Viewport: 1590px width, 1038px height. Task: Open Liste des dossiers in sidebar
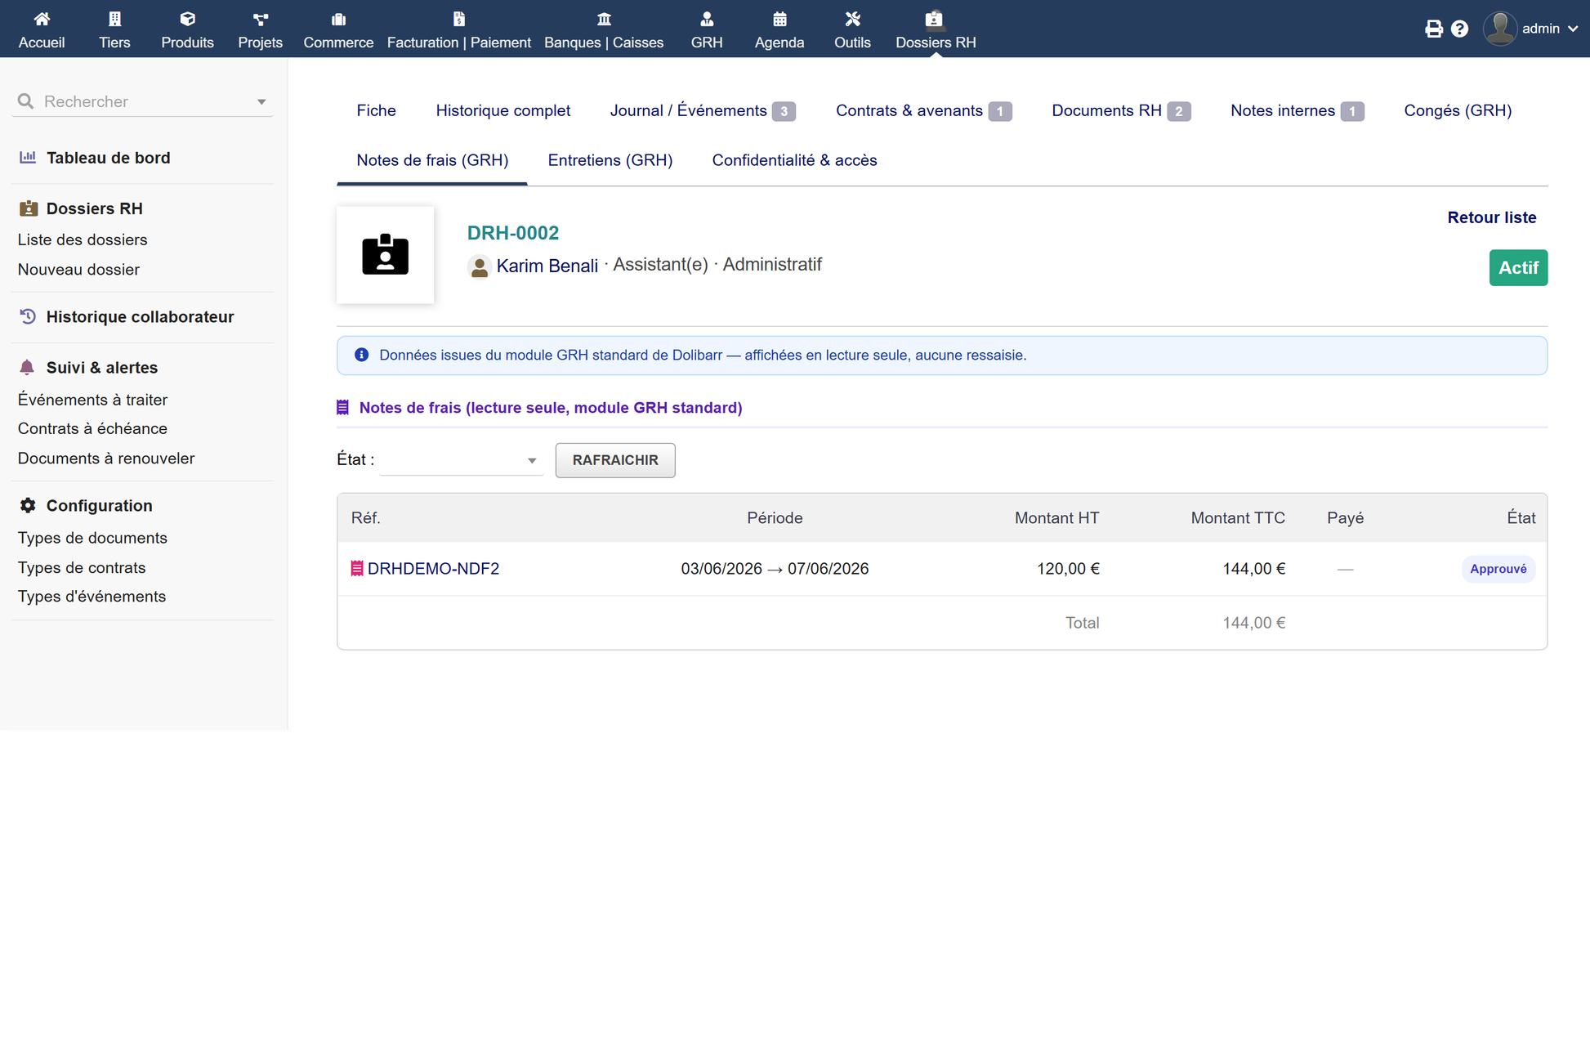[x=83, y=239]
